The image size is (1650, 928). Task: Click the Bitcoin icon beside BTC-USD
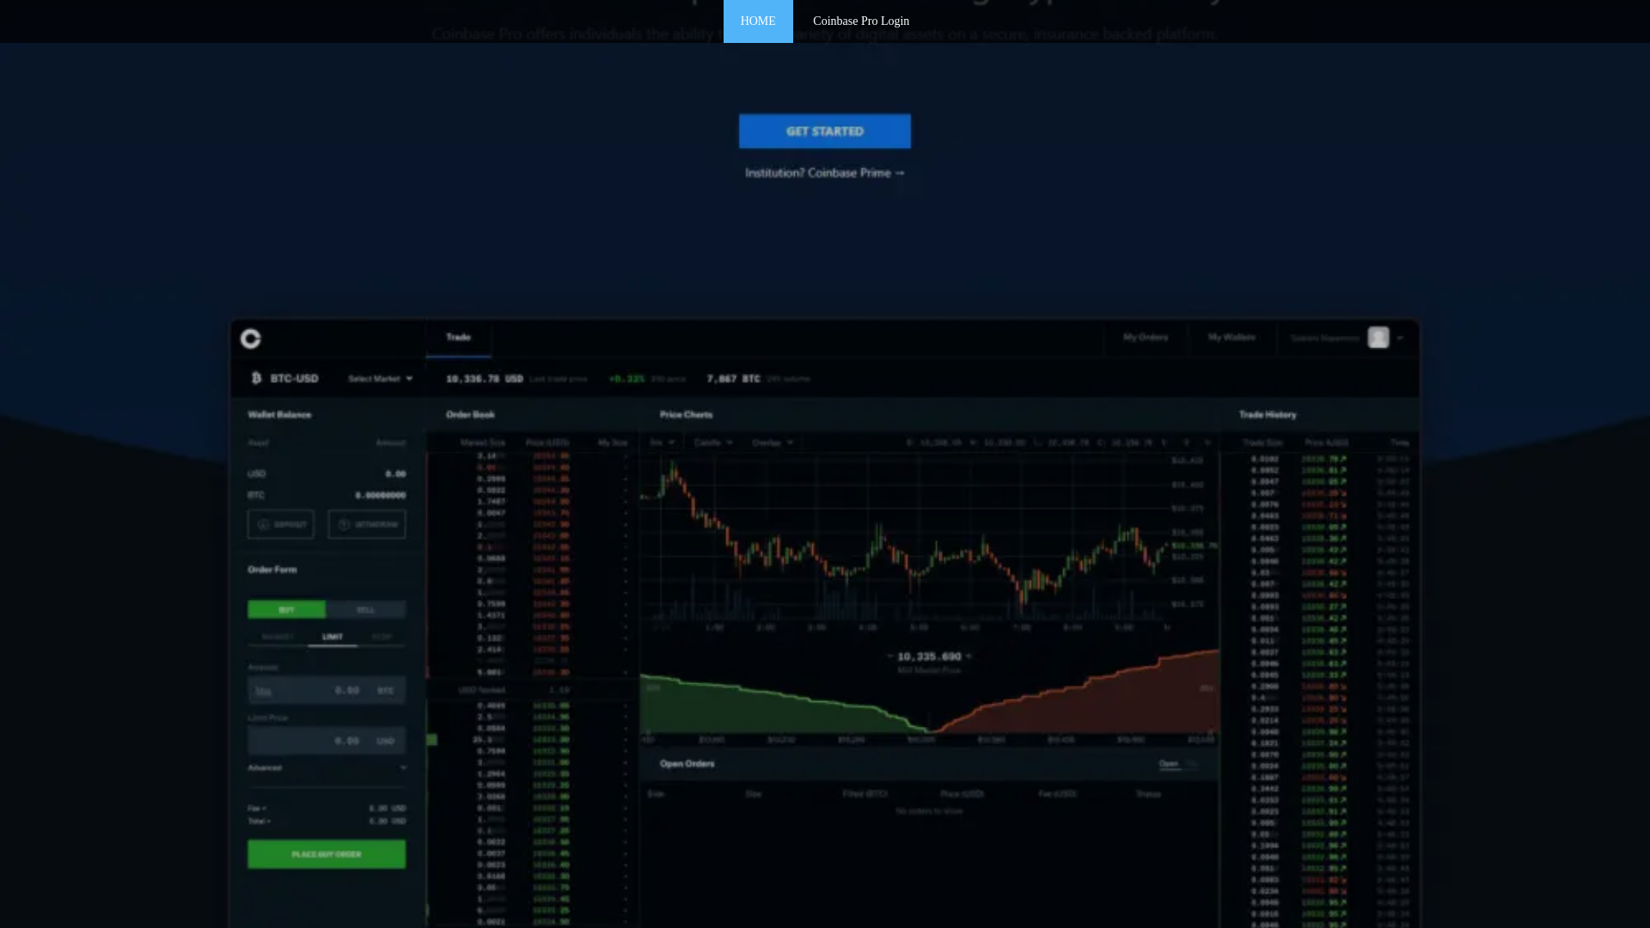256,378
